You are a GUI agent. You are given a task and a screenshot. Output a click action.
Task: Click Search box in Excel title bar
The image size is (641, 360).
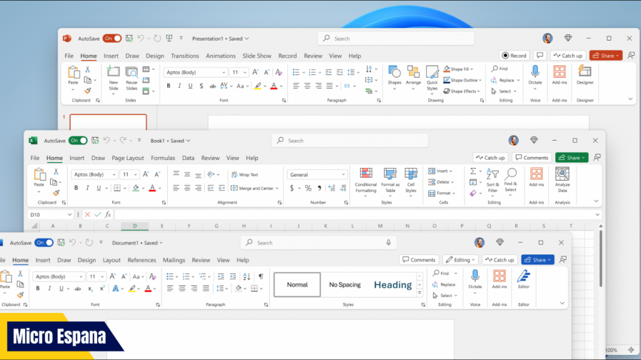click(350, 141)
